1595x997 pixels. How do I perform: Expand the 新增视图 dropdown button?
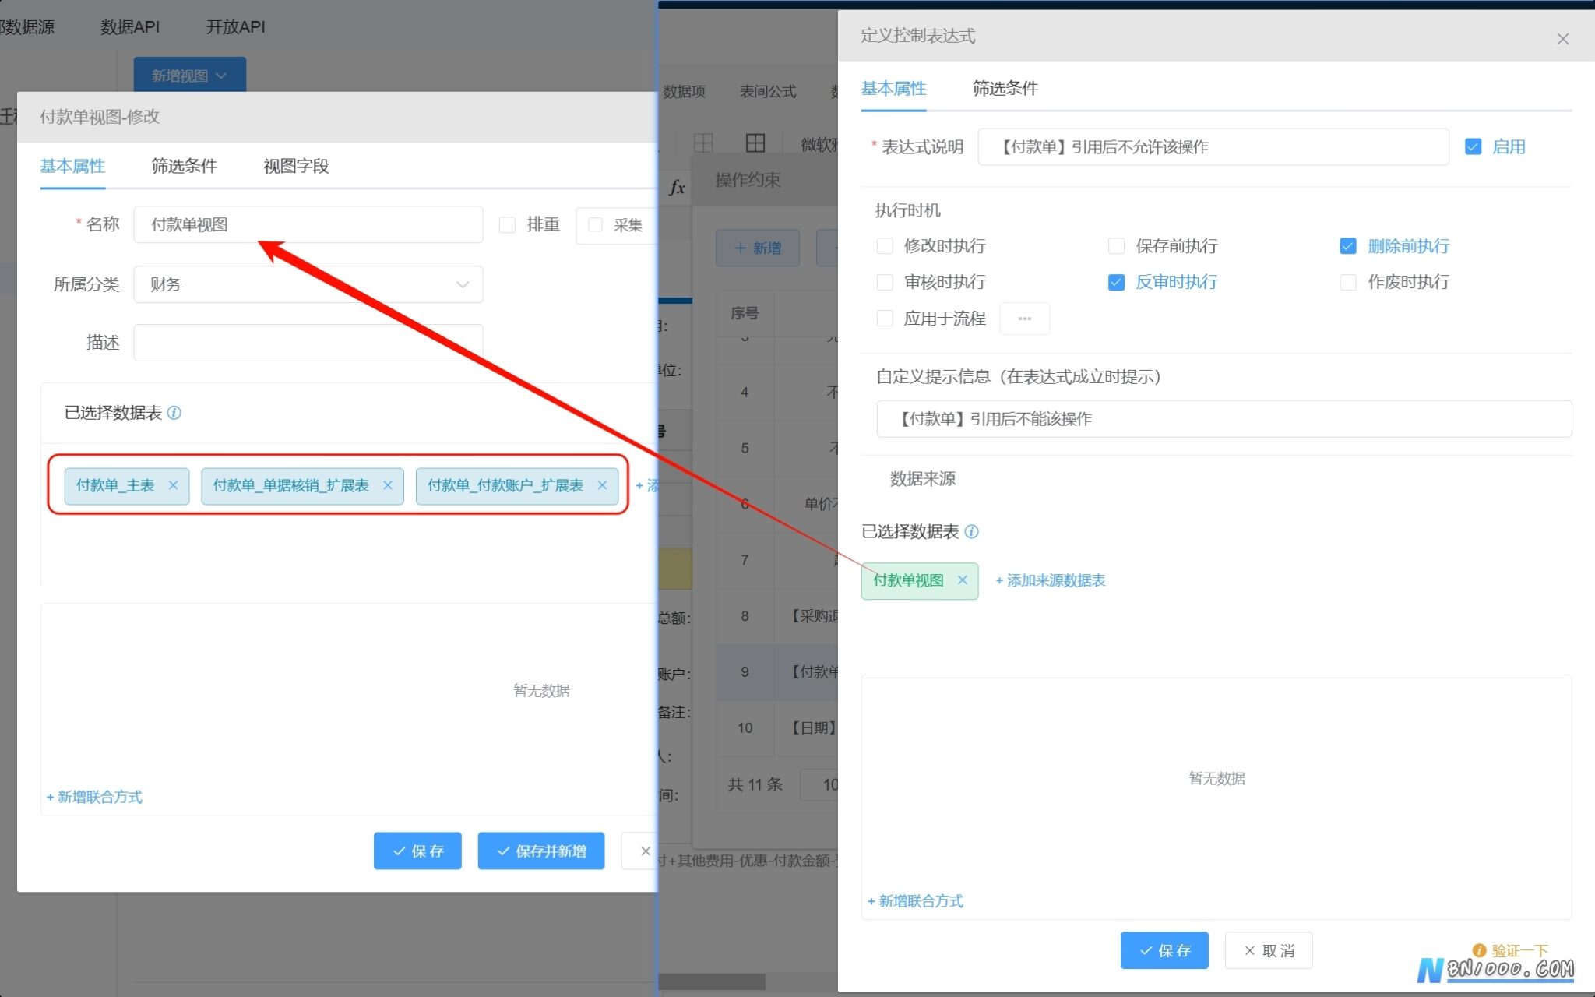point(189,76)
